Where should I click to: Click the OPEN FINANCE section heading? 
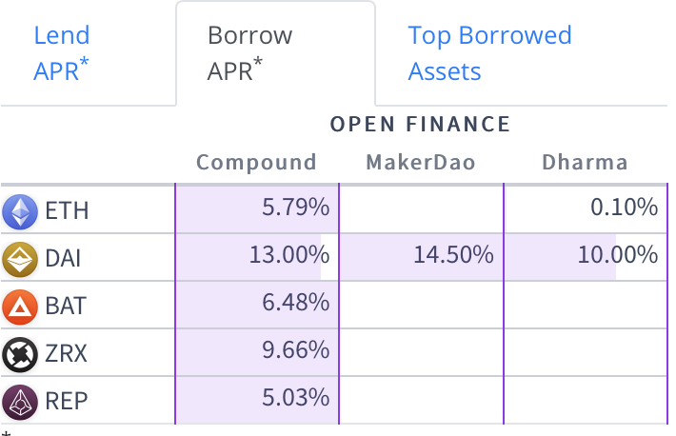click(420, 124)
